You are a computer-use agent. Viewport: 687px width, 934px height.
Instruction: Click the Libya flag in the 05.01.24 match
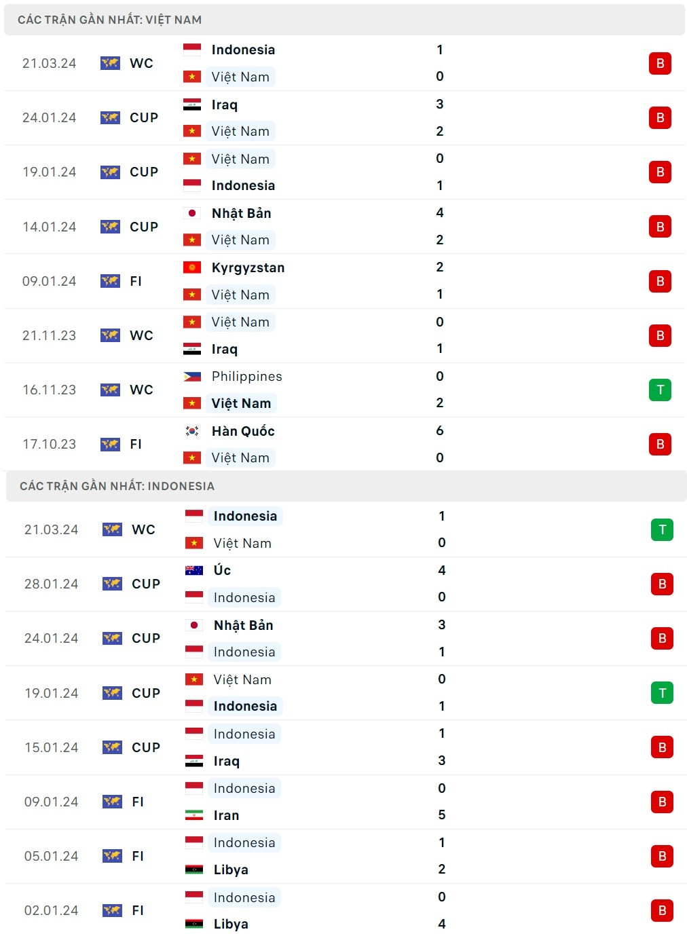[x=194, y=870]
